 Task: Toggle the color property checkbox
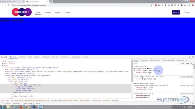pos(134,71)
